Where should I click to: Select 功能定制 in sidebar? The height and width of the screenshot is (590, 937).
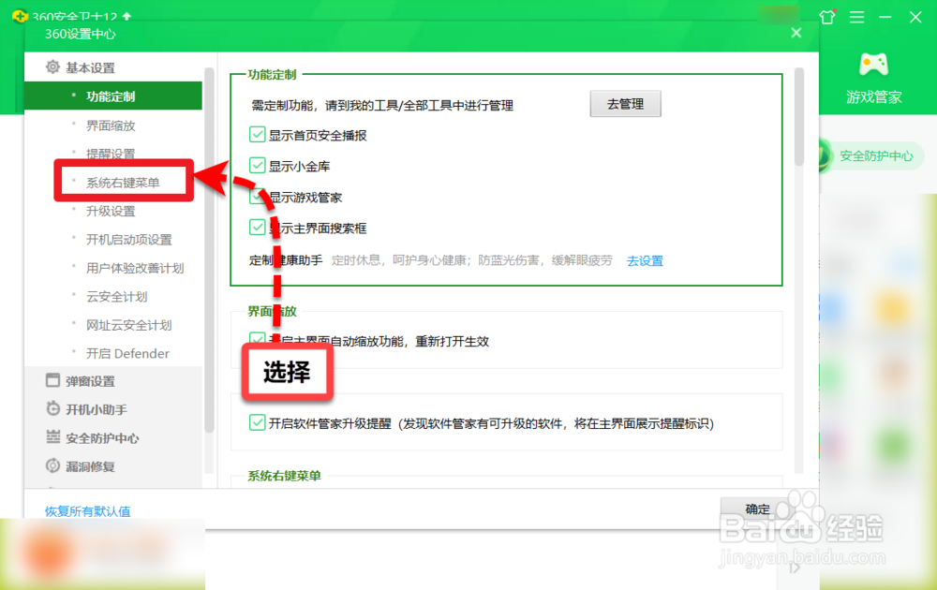tap(113, 96)
